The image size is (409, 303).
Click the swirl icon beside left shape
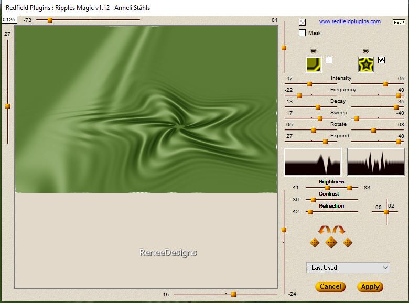pyautogui.click(x=329, y=60)
